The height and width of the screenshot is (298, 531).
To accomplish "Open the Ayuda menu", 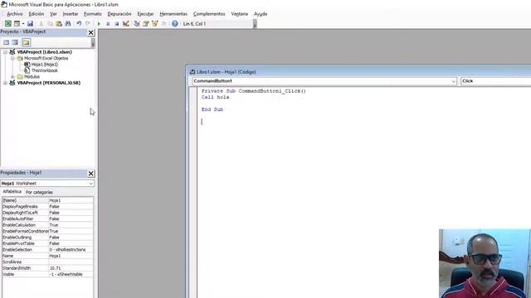I will [261, 14].
